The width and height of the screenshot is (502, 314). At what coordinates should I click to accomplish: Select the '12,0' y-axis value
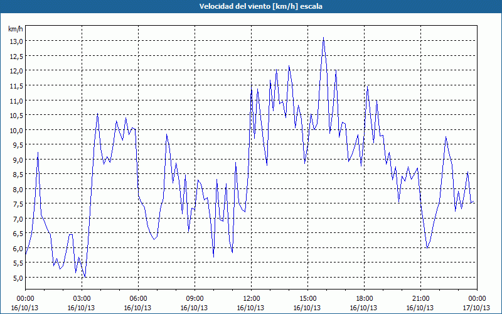(x=16, y=71)
